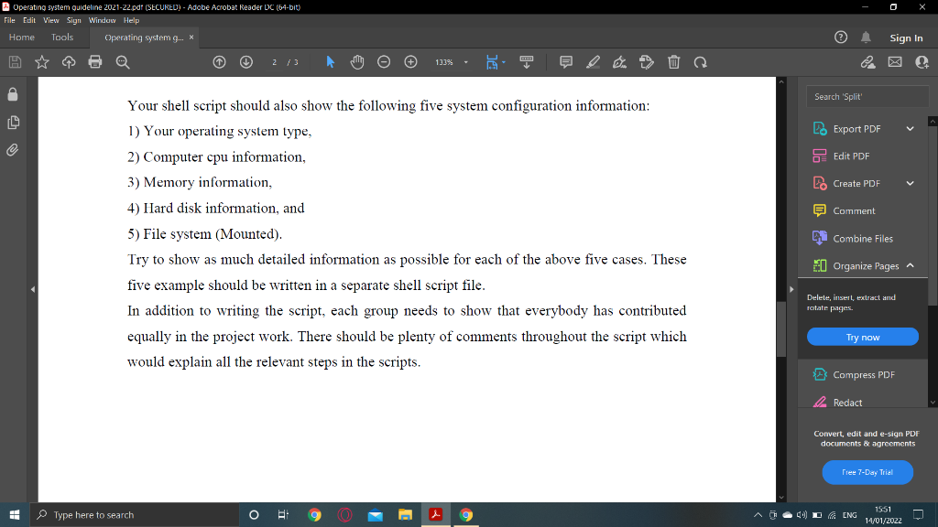Zoom in using the plus button

click(410, 61)
